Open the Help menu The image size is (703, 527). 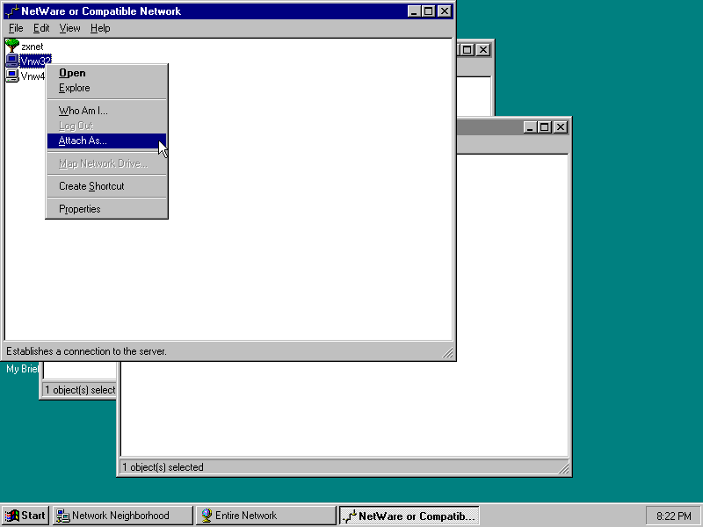point(100,28)
